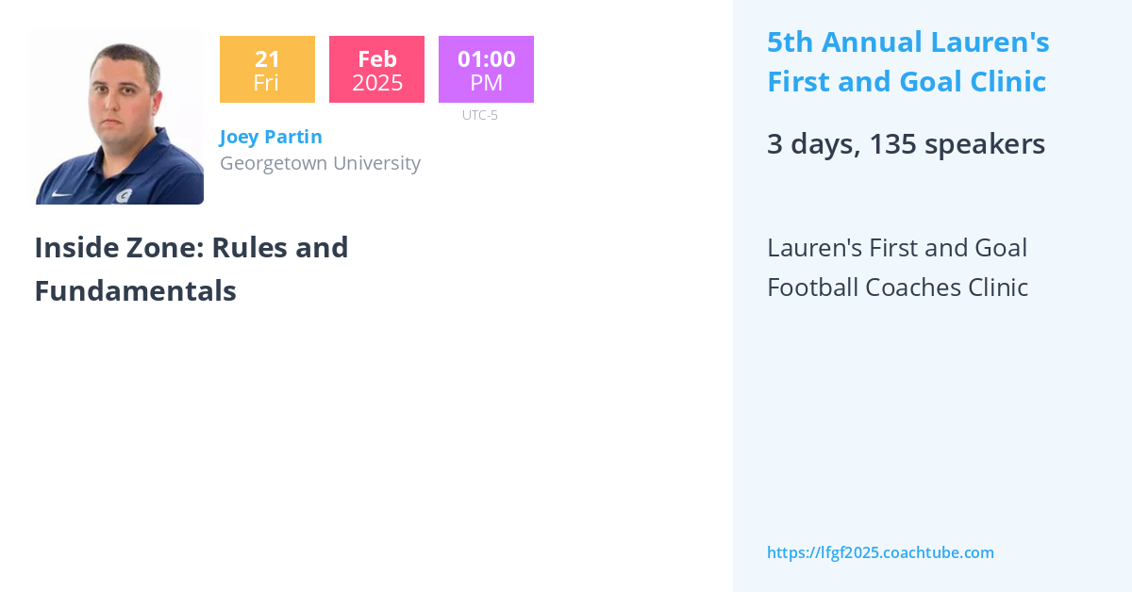Open the lfgf2025.coachtube.com link

click(880, 553)
